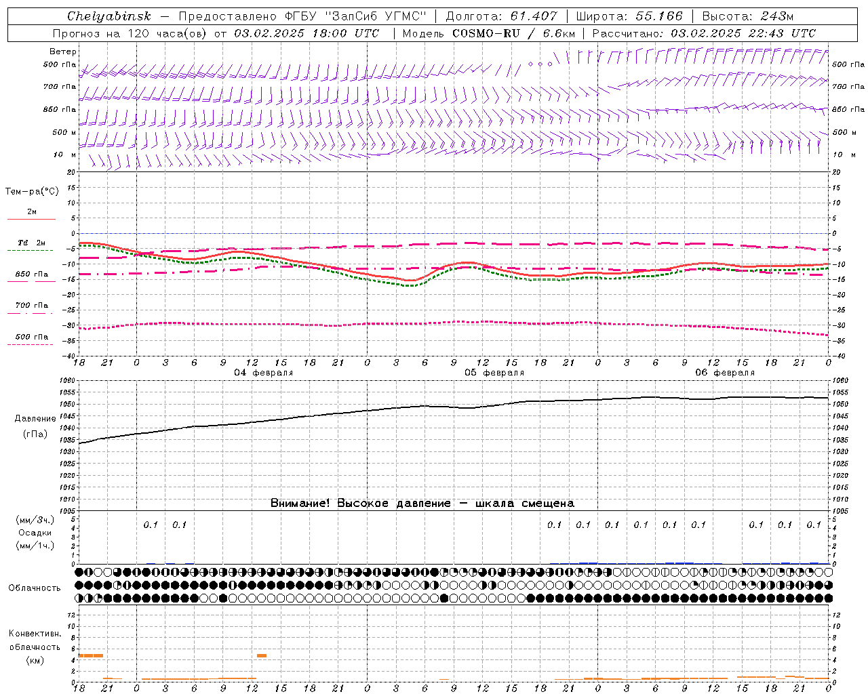
Task: Click the (мм/3ч.) precipitation unit label
Action: point(35,520)
